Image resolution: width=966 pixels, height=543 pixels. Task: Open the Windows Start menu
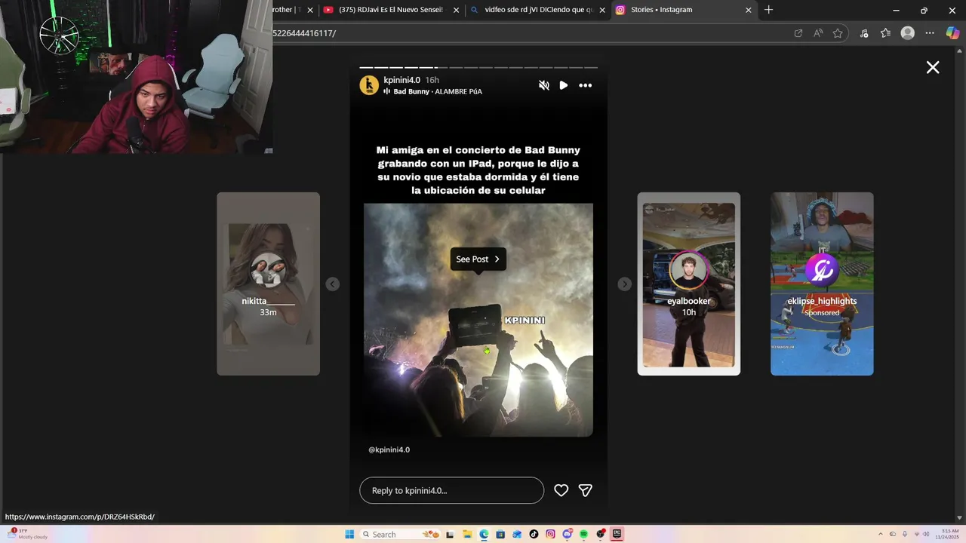point(349,534)
